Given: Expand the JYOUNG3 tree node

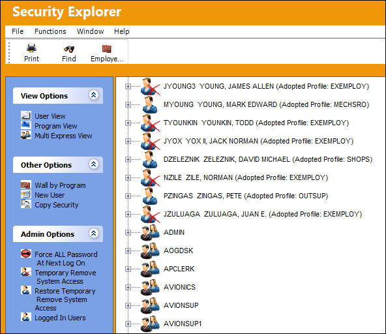Looking at the screenshot, I should pos(128,87).
